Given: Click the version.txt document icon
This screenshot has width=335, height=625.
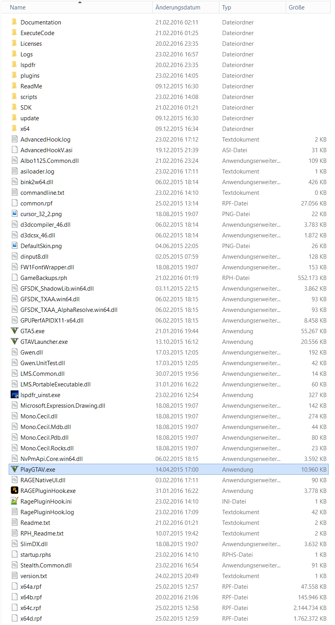Looking at the screenshot, I should 15,576.
